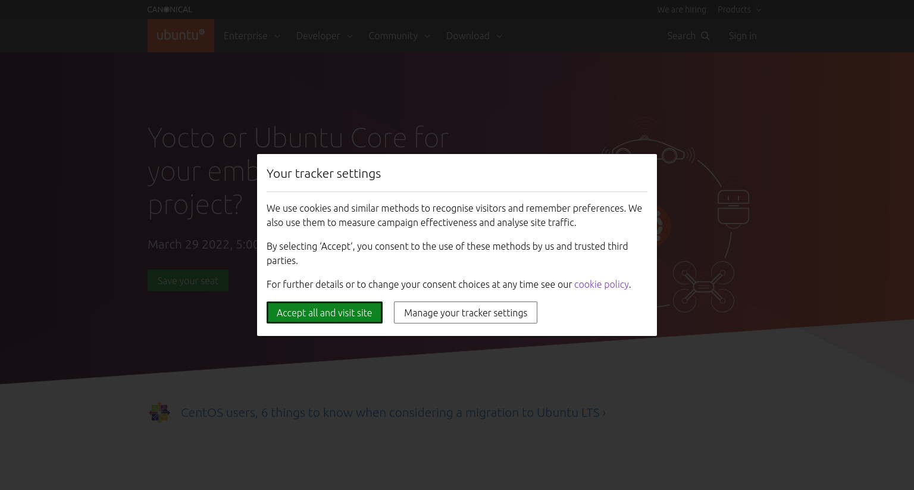
Task: Manage your tracker settings
Action: click(x=465, y=313)
